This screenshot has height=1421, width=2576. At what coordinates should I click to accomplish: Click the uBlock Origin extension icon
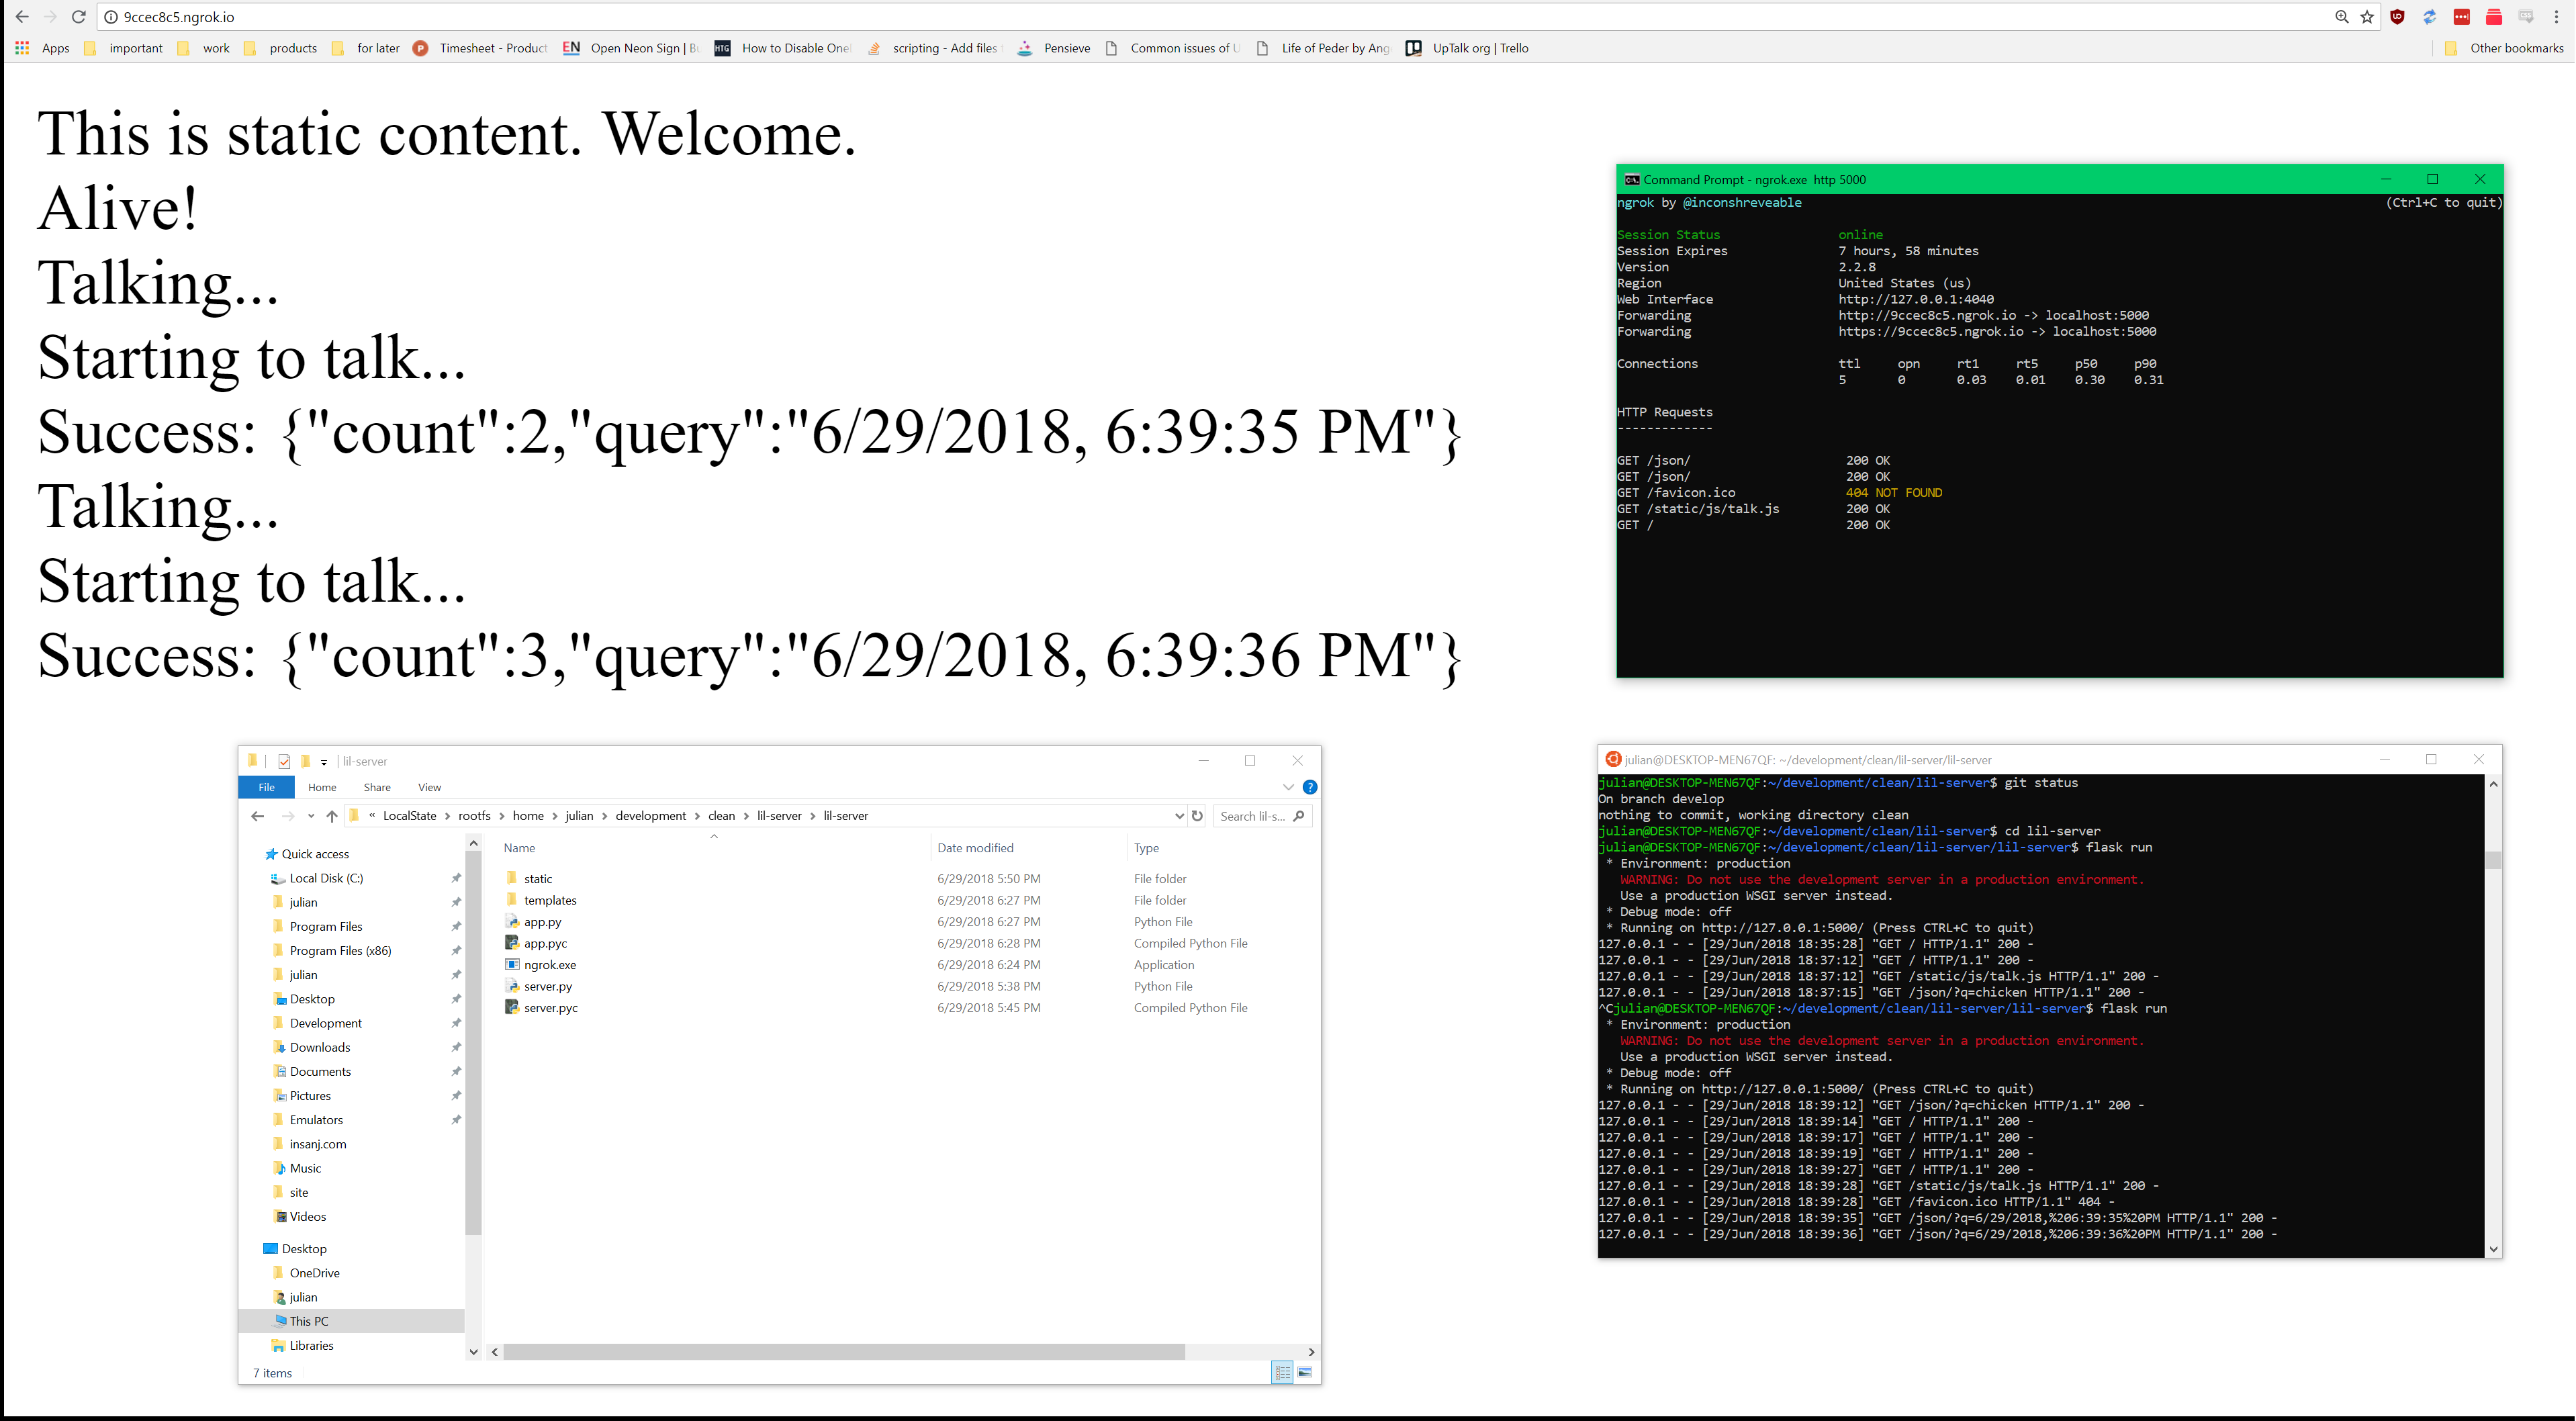point(2398,17)
